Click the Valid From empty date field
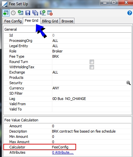 tap(92, 104)
